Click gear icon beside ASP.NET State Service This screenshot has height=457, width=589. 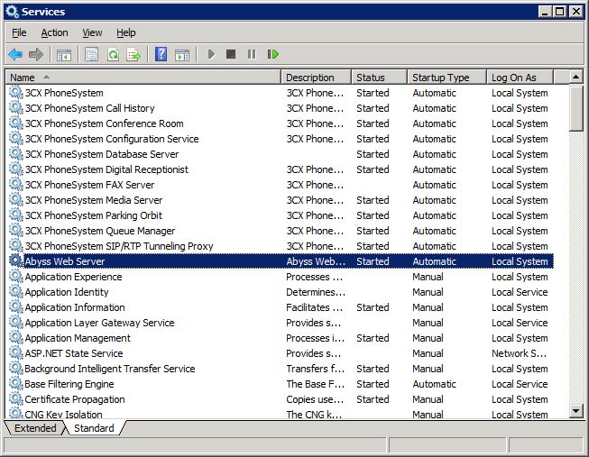tap(15, 353)
